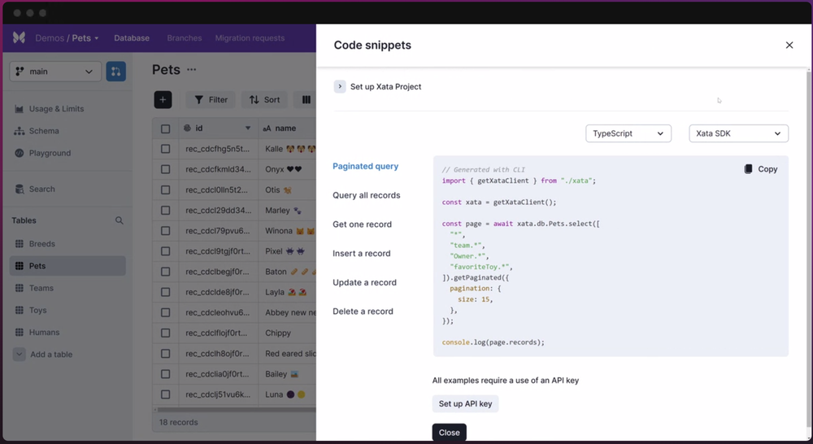
Task: Click the Usage & Limits chart icon
Action: (x=20, y=109)
